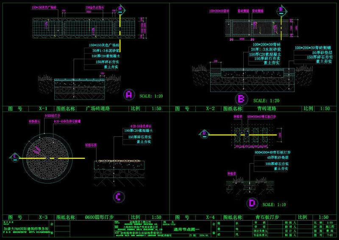Screen dimensions: 339x240
Task: Click the '折假石面' magenta annotation
Action: coord(91,145)
